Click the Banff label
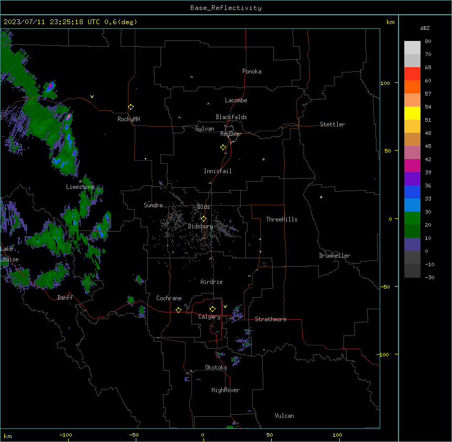 click(65, 298)
